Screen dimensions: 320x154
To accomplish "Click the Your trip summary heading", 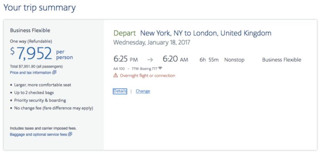I will coord(39,8).
